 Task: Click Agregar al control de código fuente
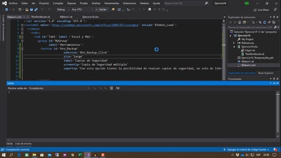247,150
